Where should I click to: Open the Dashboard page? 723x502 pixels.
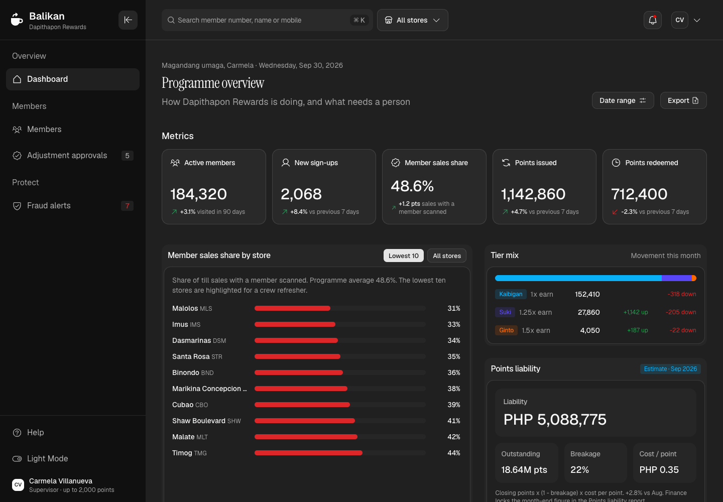pos(73,79)
